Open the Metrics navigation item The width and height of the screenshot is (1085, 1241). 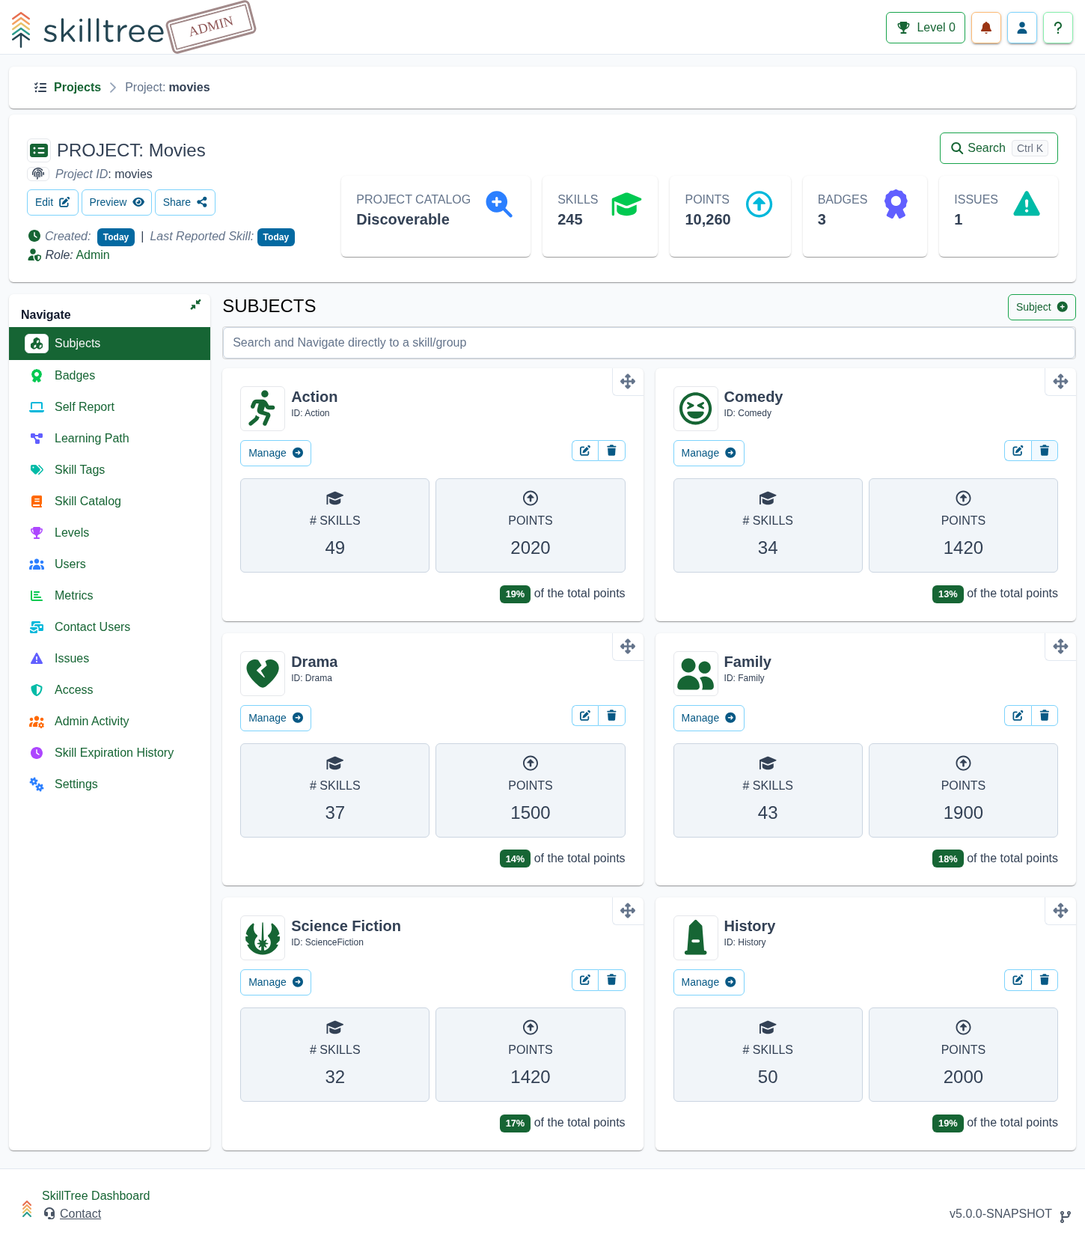pyautogui.click(x=109, y=596)
